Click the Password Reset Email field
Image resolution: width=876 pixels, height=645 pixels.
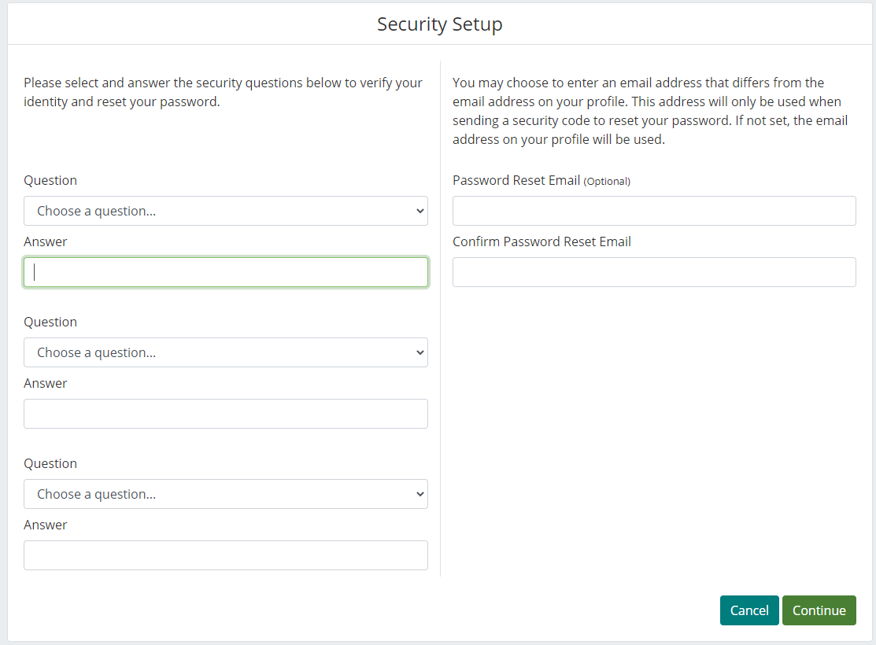click(654, 211)
